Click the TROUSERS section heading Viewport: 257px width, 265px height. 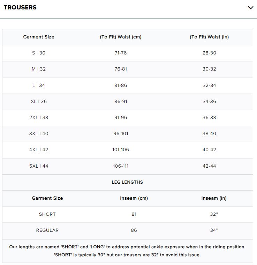click(x=20, y=7)
